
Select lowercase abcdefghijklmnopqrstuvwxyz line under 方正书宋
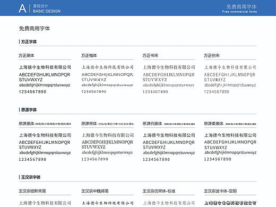tap(168, 85)
